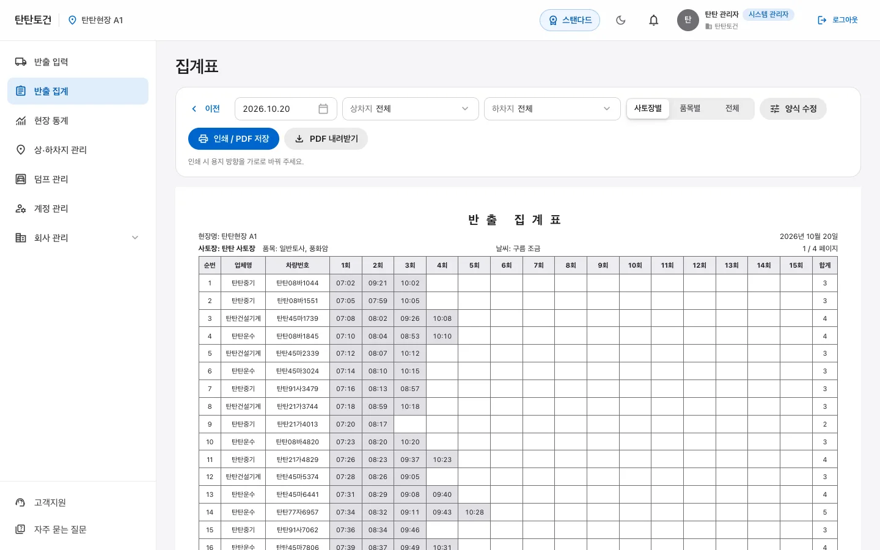Open calendar icon in date field
This screenshot has width=880, height=550.
click(x=323, y=109)
